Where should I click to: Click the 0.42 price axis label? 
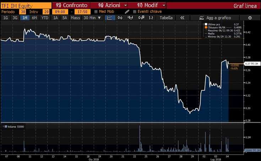[x=248, y=32]
